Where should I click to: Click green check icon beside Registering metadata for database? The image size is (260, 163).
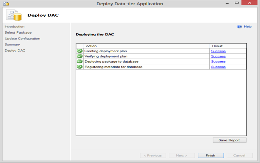[80, 67]
